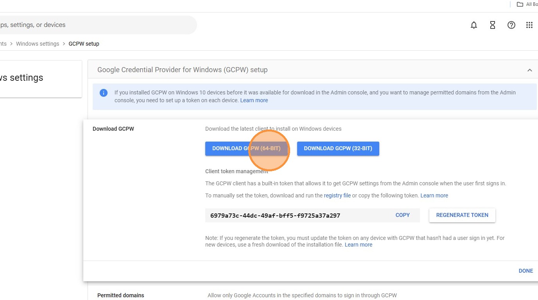
Task: Open Learn more link in the regenerate note
Action: 359,245
